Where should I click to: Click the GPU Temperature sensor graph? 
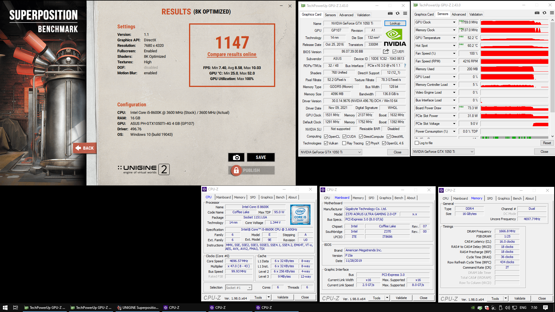click(x=515, y=38)
